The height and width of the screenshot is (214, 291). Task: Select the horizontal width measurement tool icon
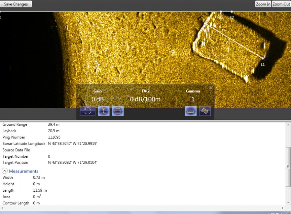click(118, 111)
